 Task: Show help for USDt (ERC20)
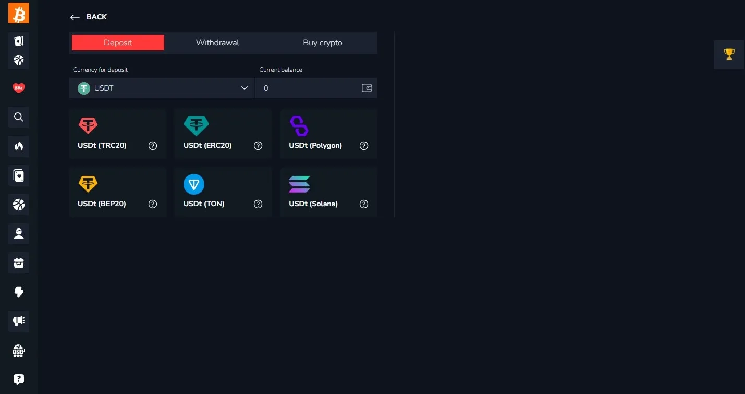258,146
